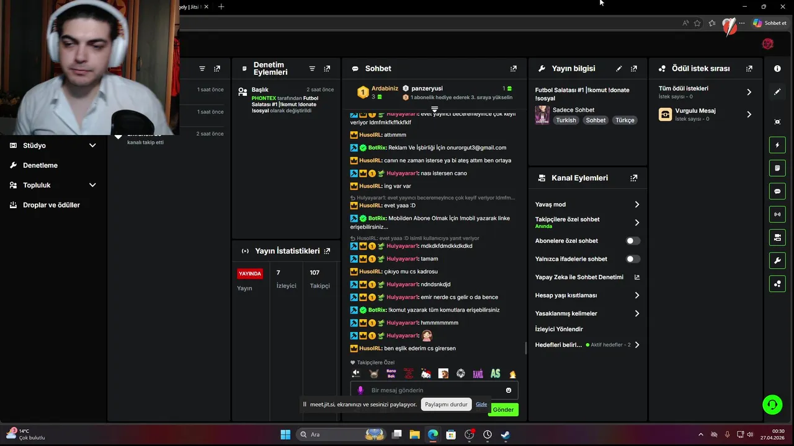Open Droplar ve ödüller in sidebar

click(x=51, y=205)
